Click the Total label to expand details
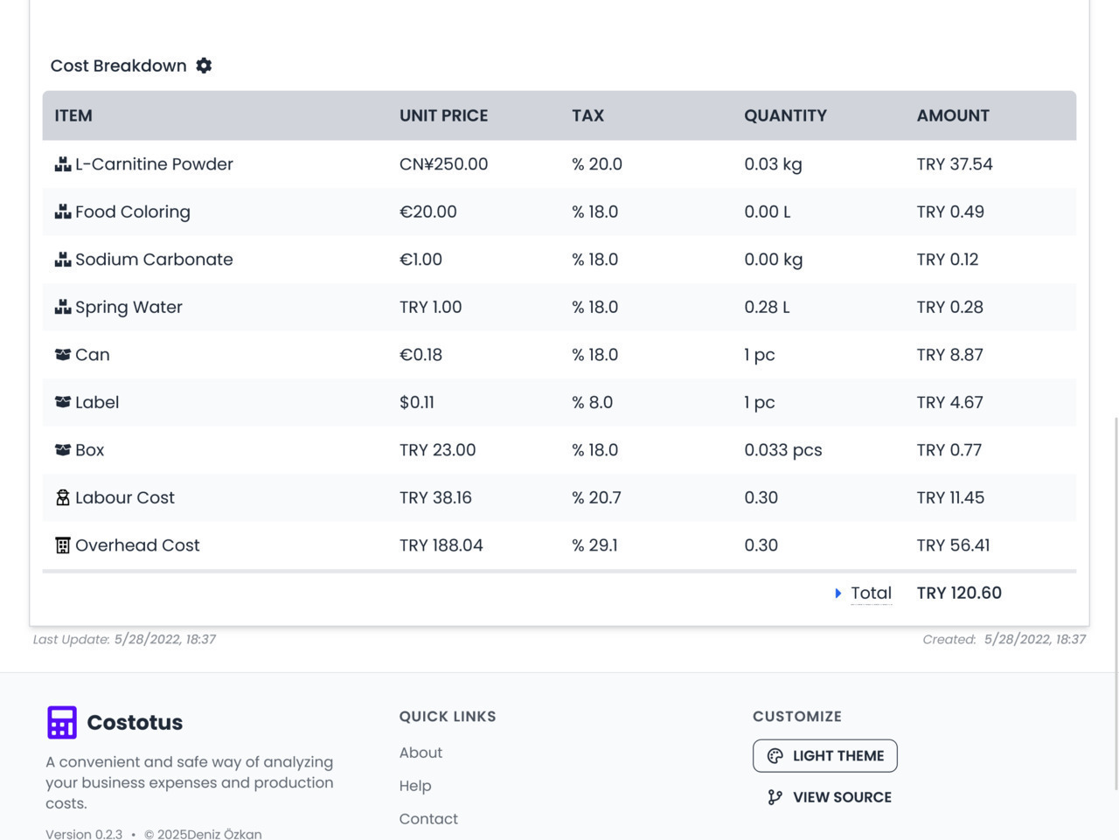The width and height of the screenshot is (1119, 840). point(871,594)
